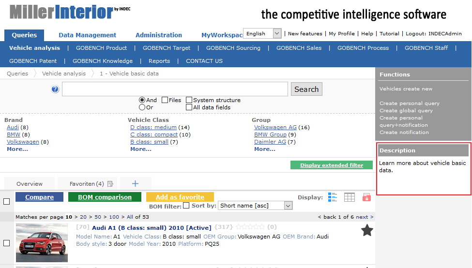Select GOBENCH Patent menu item

[x=33, y=61]
